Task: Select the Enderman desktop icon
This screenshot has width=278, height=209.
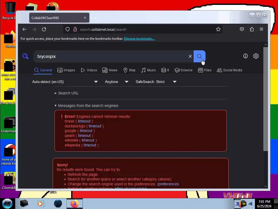Action: 9,124
